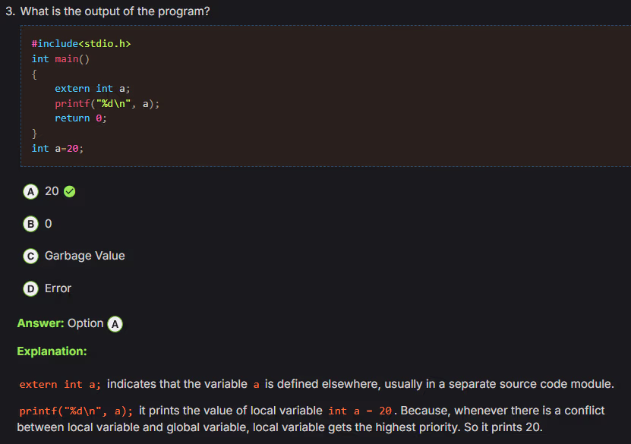Click the '20' answer option text

tap(52, 191)
